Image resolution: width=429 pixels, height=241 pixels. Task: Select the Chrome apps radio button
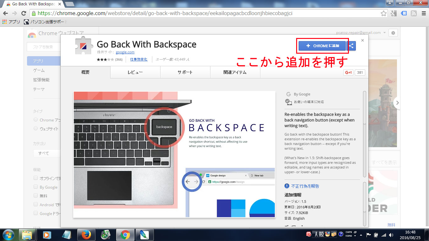tap(36, 120)
